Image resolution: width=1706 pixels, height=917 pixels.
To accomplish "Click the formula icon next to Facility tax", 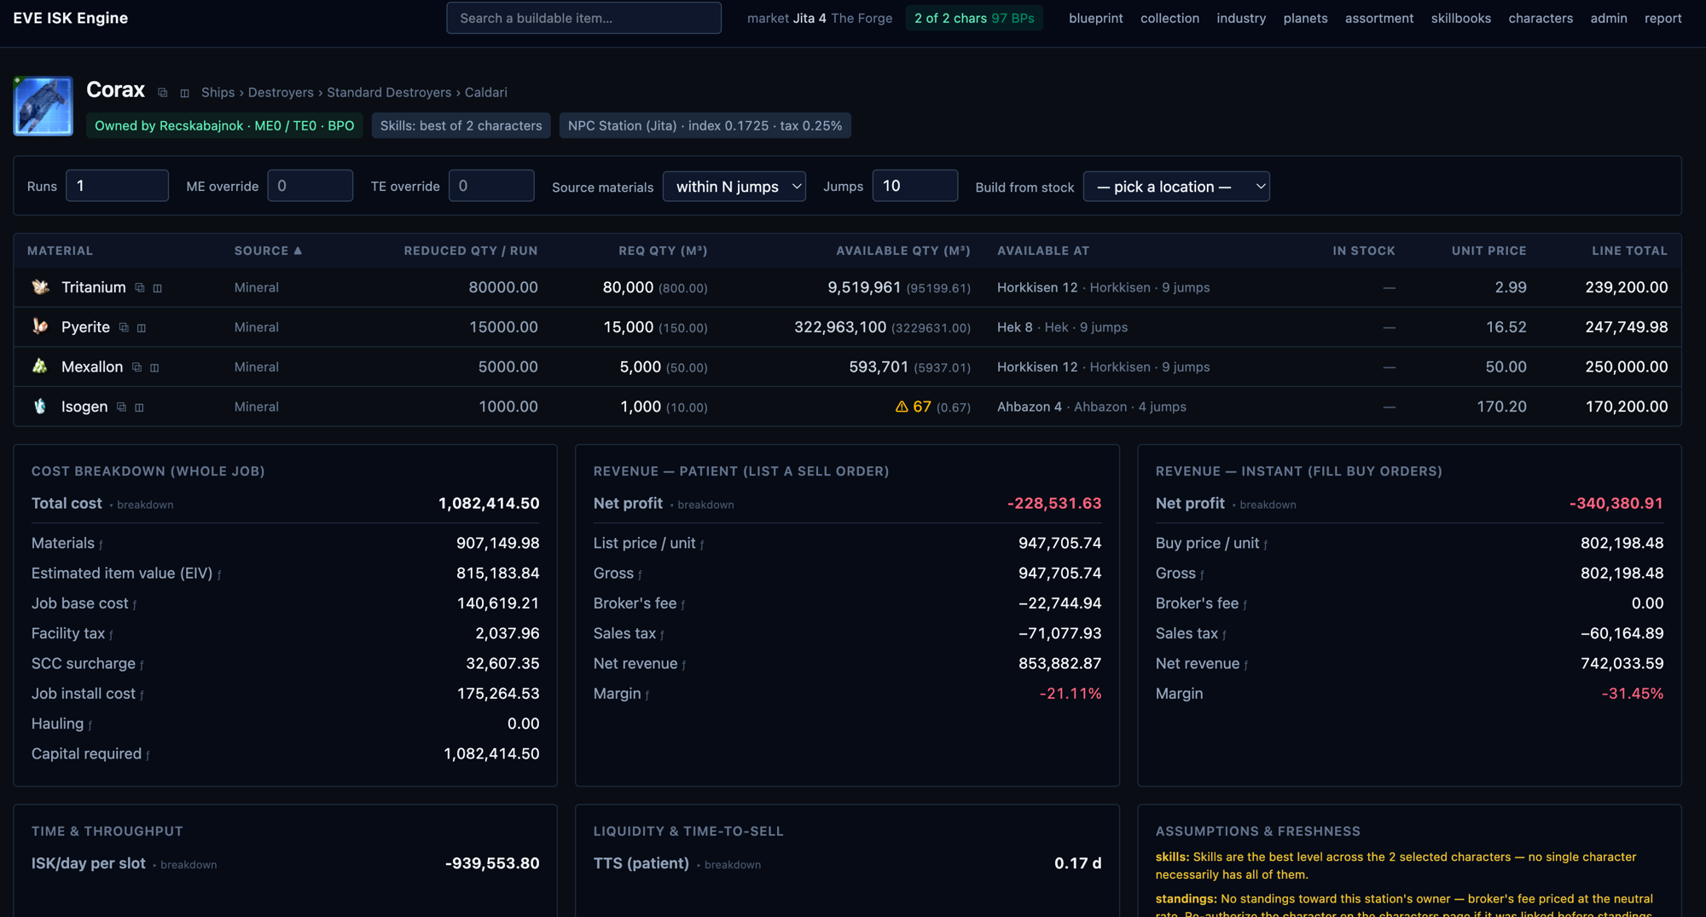I will [x=111, y=635].
